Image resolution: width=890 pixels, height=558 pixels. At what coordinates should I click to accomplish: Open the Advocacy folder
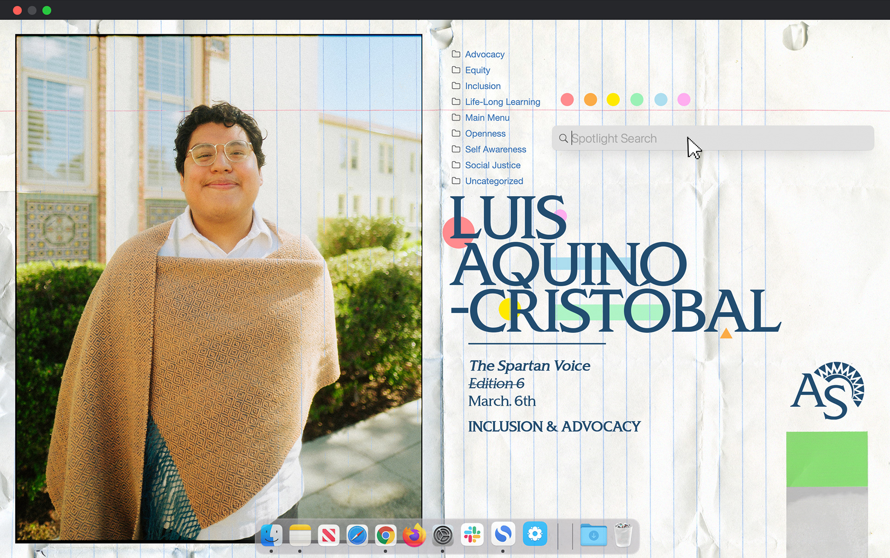[484, 54]
